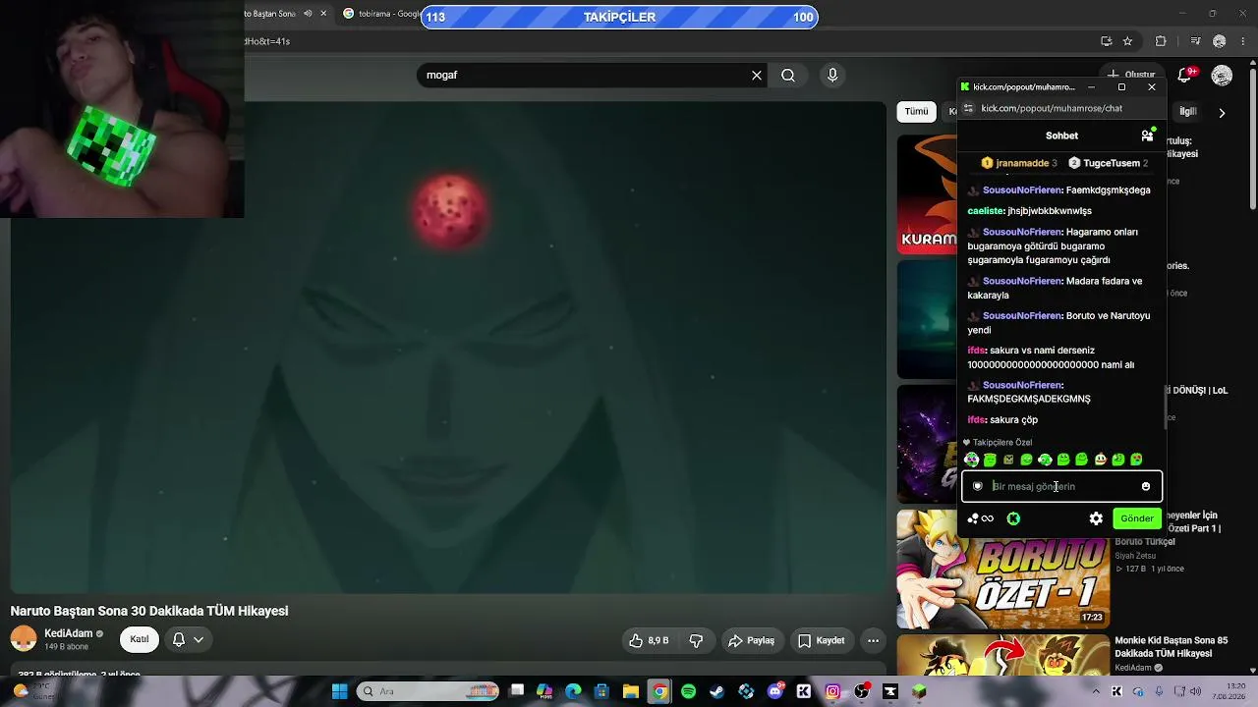Select the Tümü filter chip
1258x707 pixels.
tap(916, 112)
